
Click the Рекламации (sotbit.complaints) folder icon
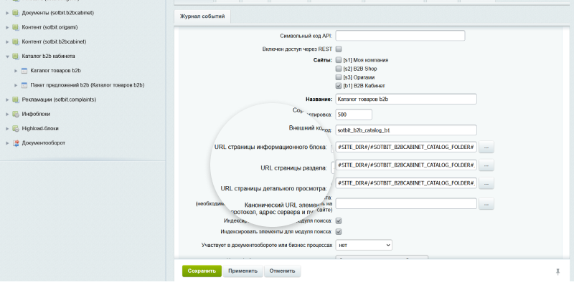(x=15, y=99)
